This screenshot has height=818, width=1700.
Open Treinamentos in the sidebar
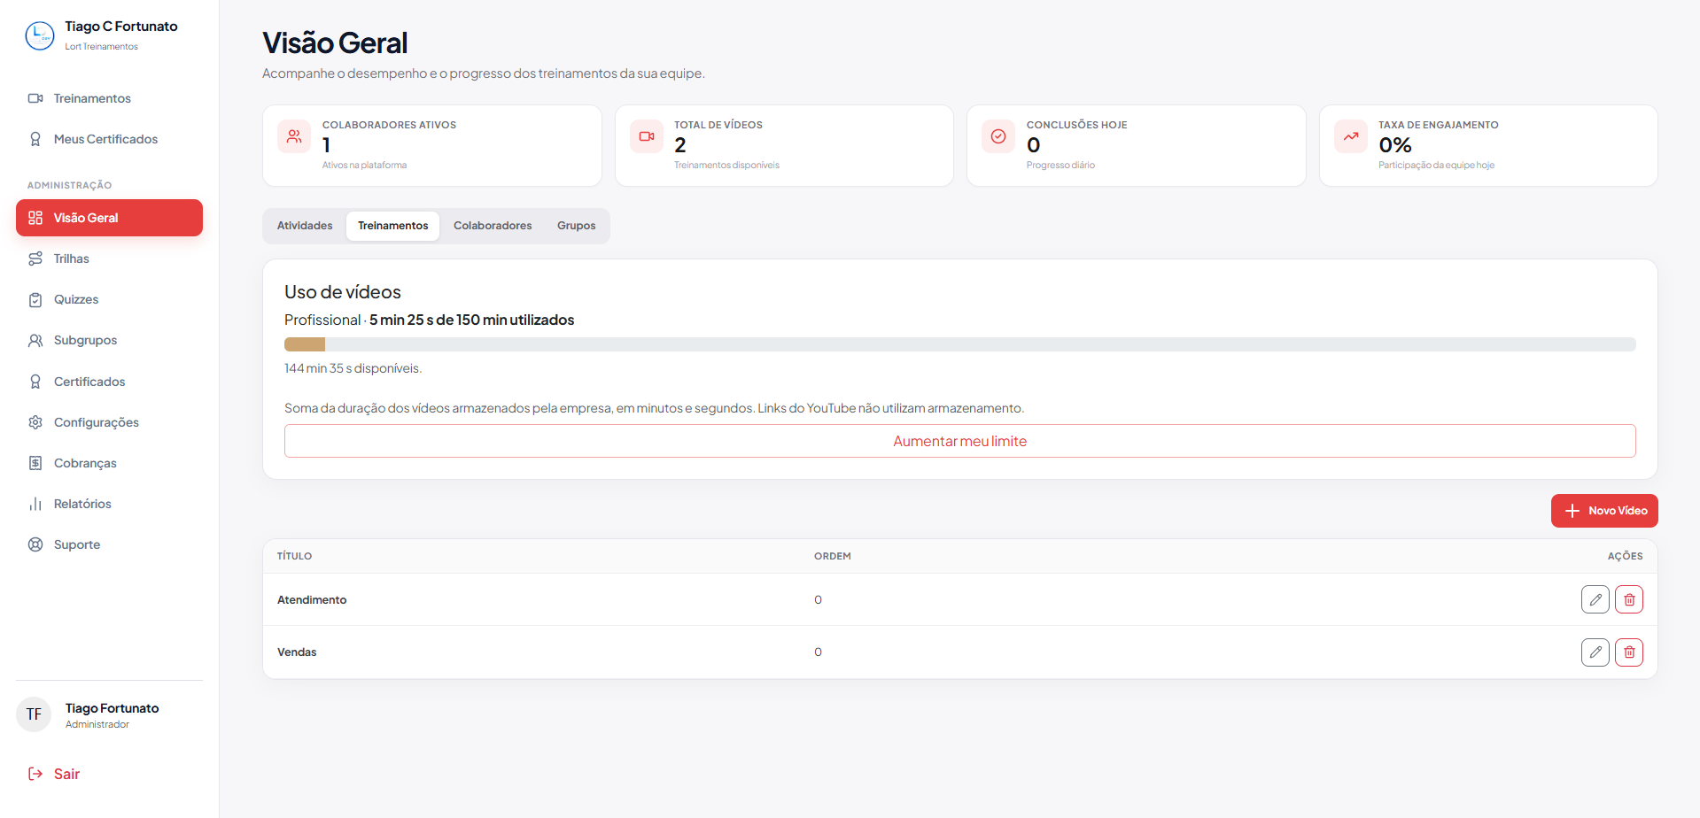point(109,98)
